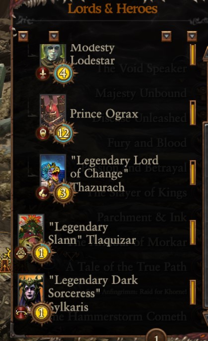
Task: Select Prince Ograx from the list
Action: 104,114
